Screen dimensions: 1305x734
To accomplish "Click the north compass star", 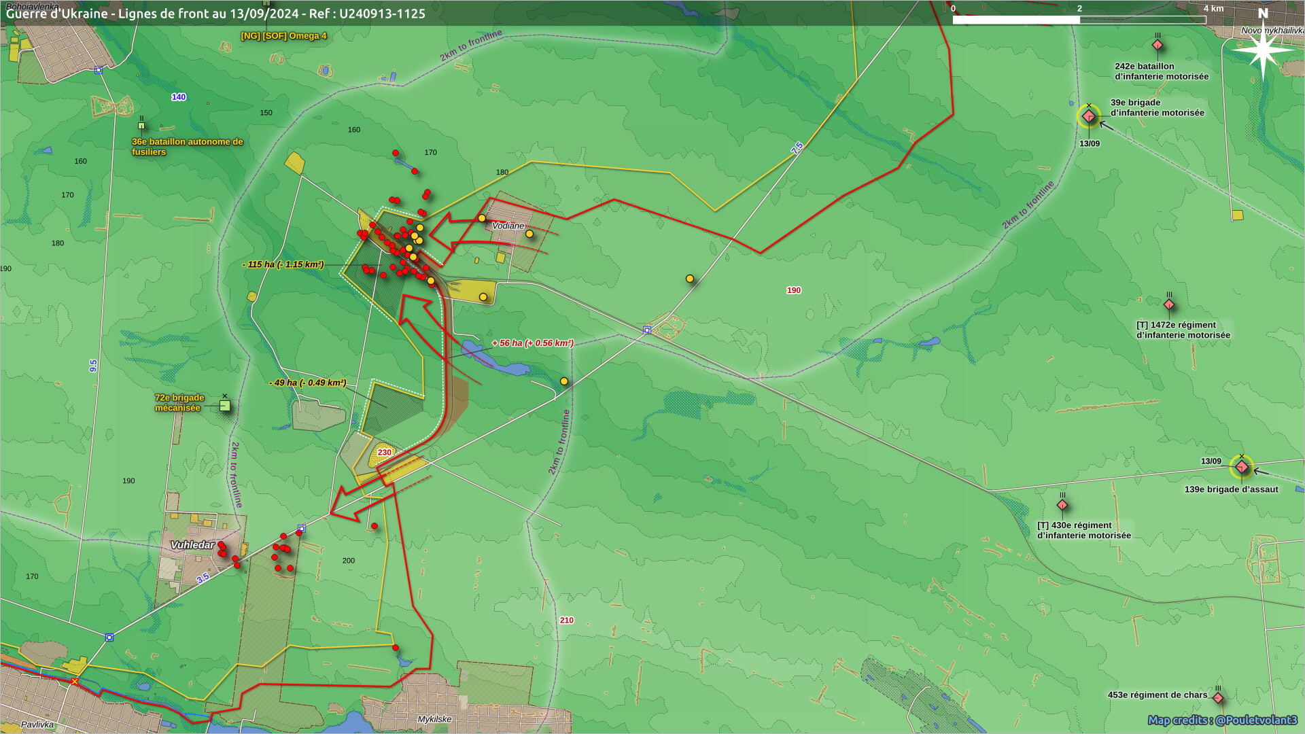I will click(x=1263, y=50).
